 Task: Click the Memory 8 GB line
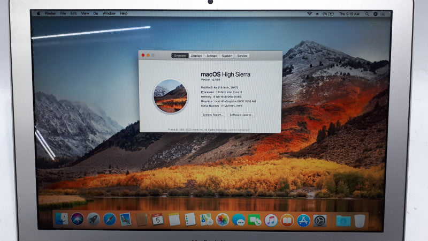(221, 97)
